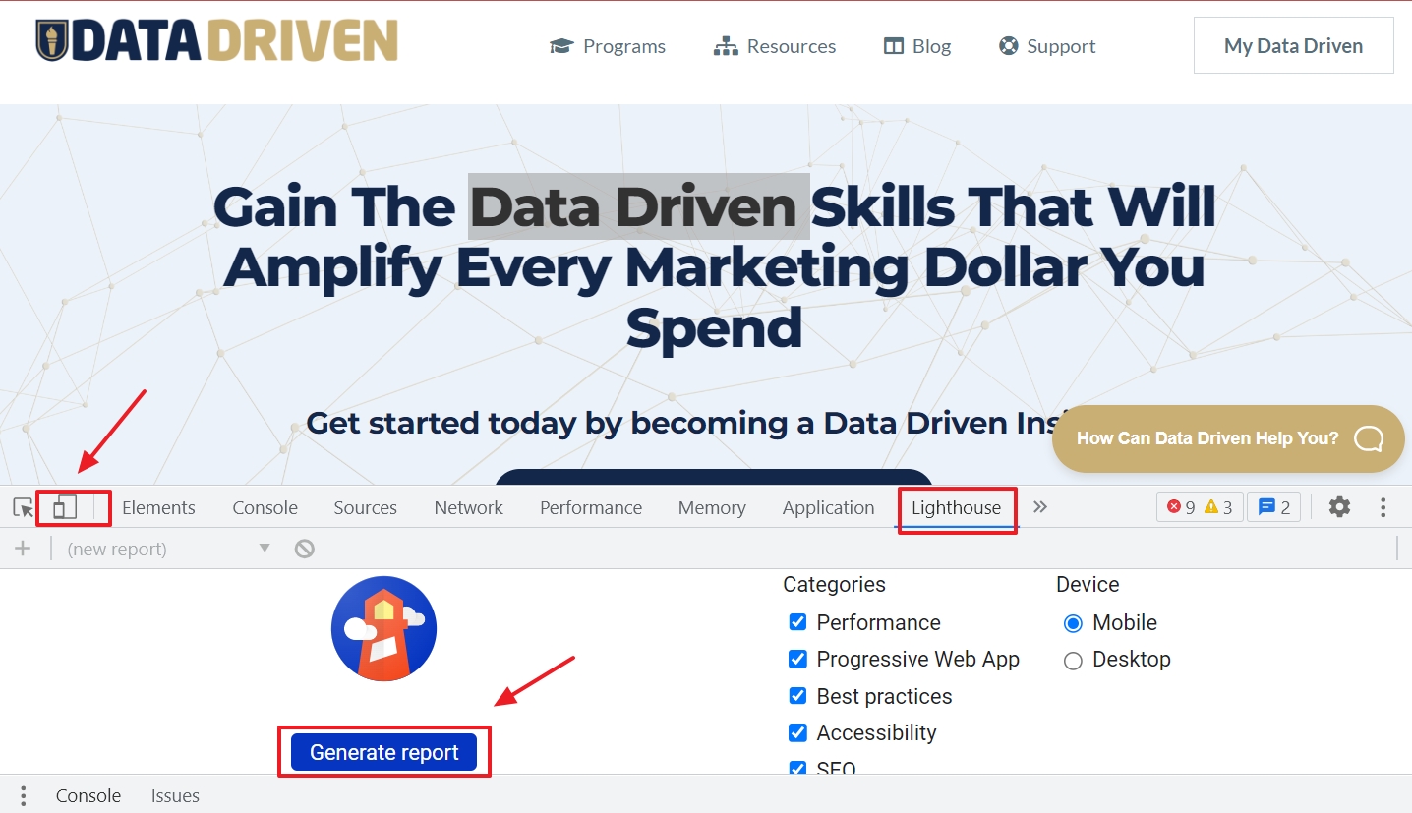Click the Generate report button

[383, 752]
